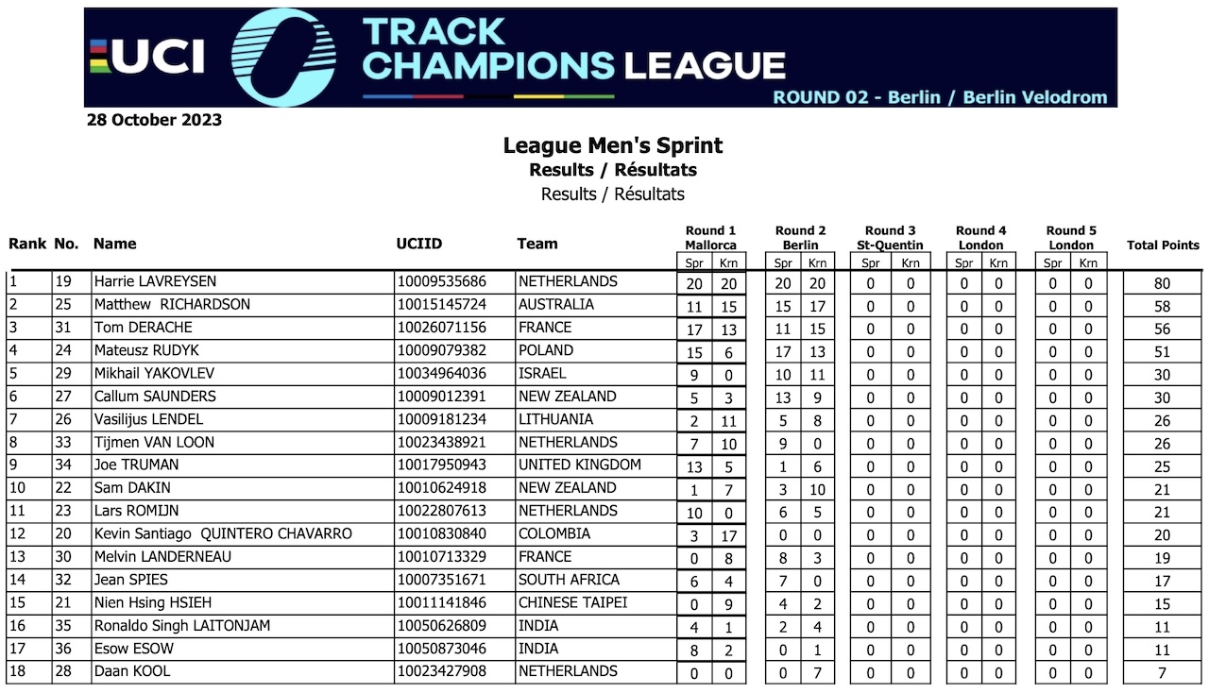The image size is (1209, 693).
Task: Click the League Men's Sprint heading
Action: pos(613,145)
